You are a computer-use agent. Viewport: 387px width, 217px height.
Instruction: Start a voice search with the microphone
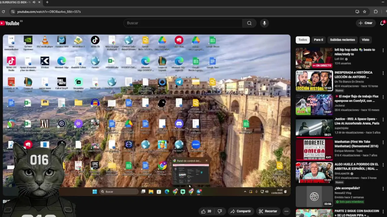pyautogui.click(x=264, y=23)
